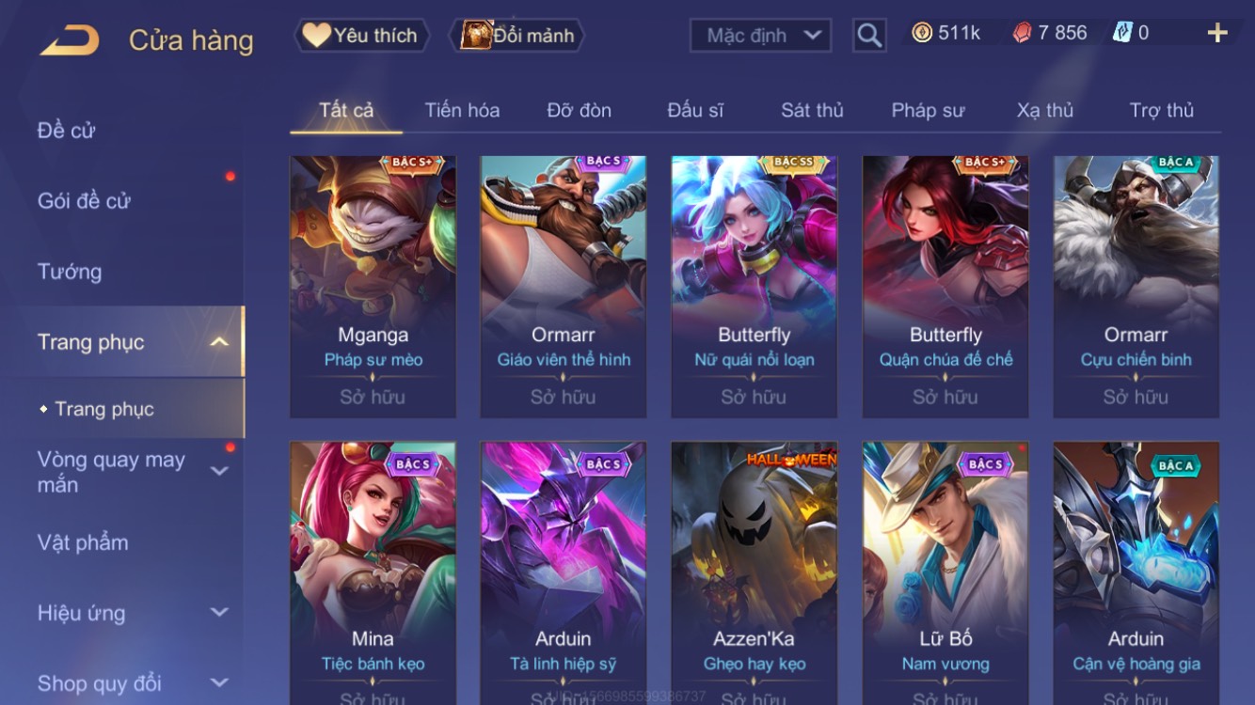Select Mganga Pháp sư mèo skin card
Viewport: 1255px width, 705px height.
[373, 287]
